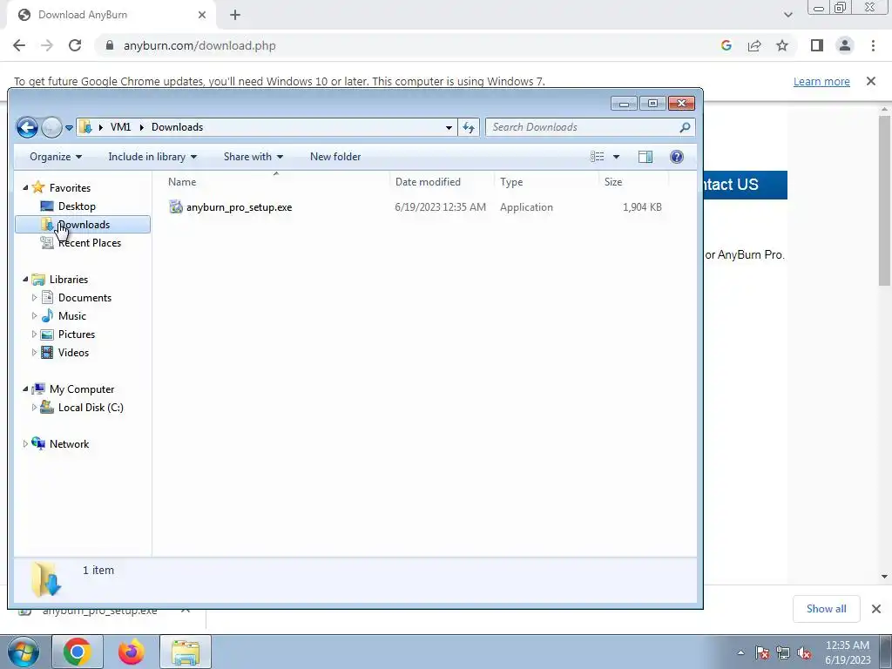The width and height of the screenshot is (892, 669).
Task: Select the Music library icon
Action: click(48, 315)
